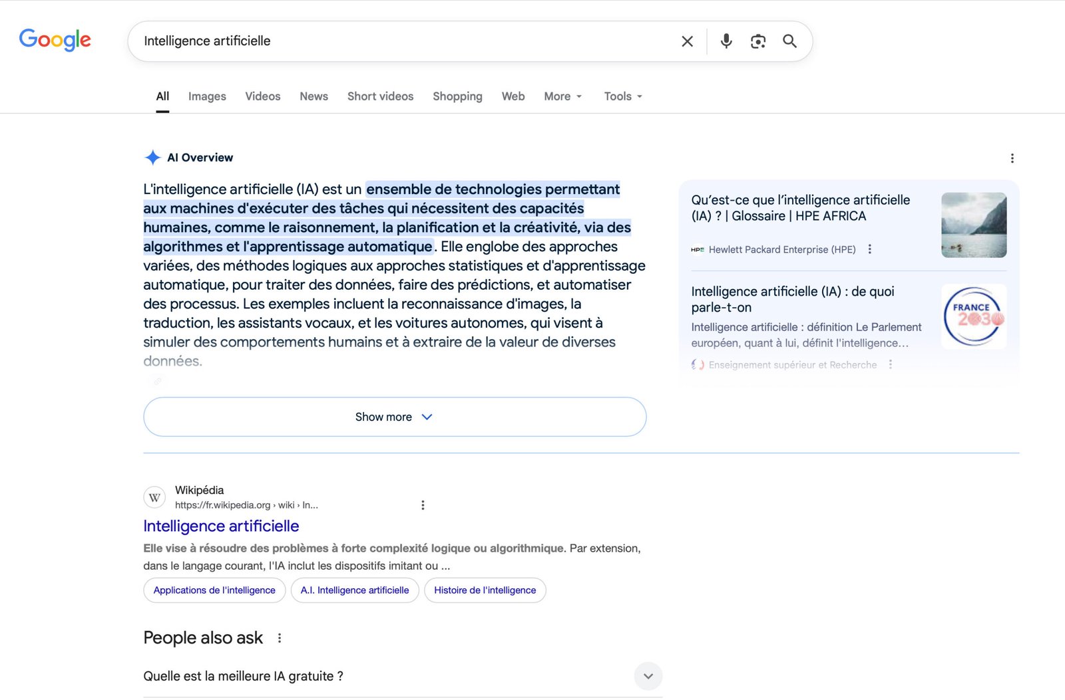
Task: Select the Web tab
Action: pos(513,96)
